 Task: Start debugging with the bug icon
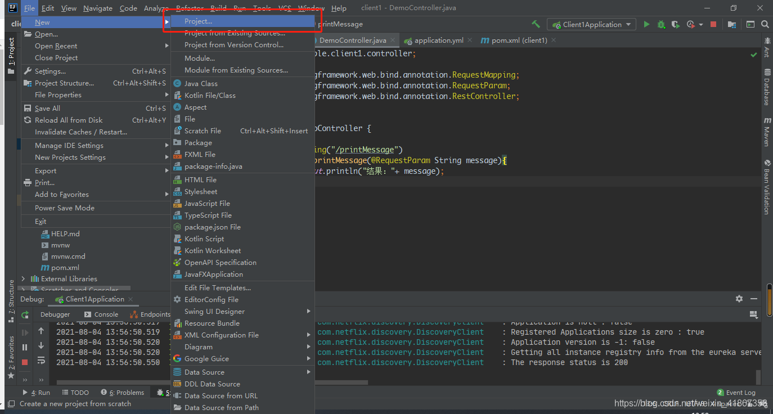click(661, 24)
